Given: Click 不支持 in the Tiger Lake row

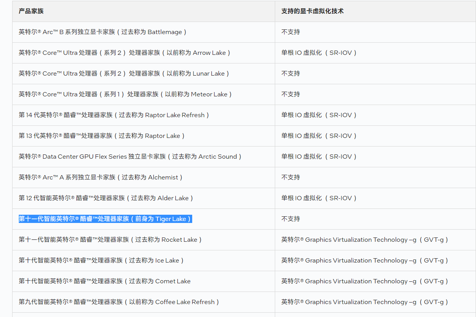Looking at the screenshot, I should tap(290, 219).
